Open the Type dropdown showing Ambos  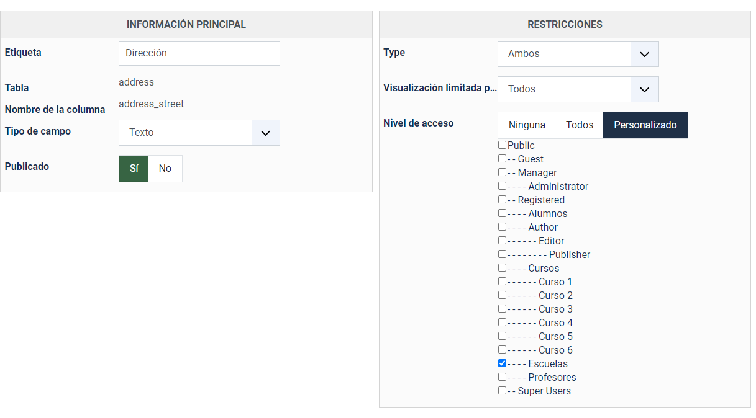[x=578, y=54]
